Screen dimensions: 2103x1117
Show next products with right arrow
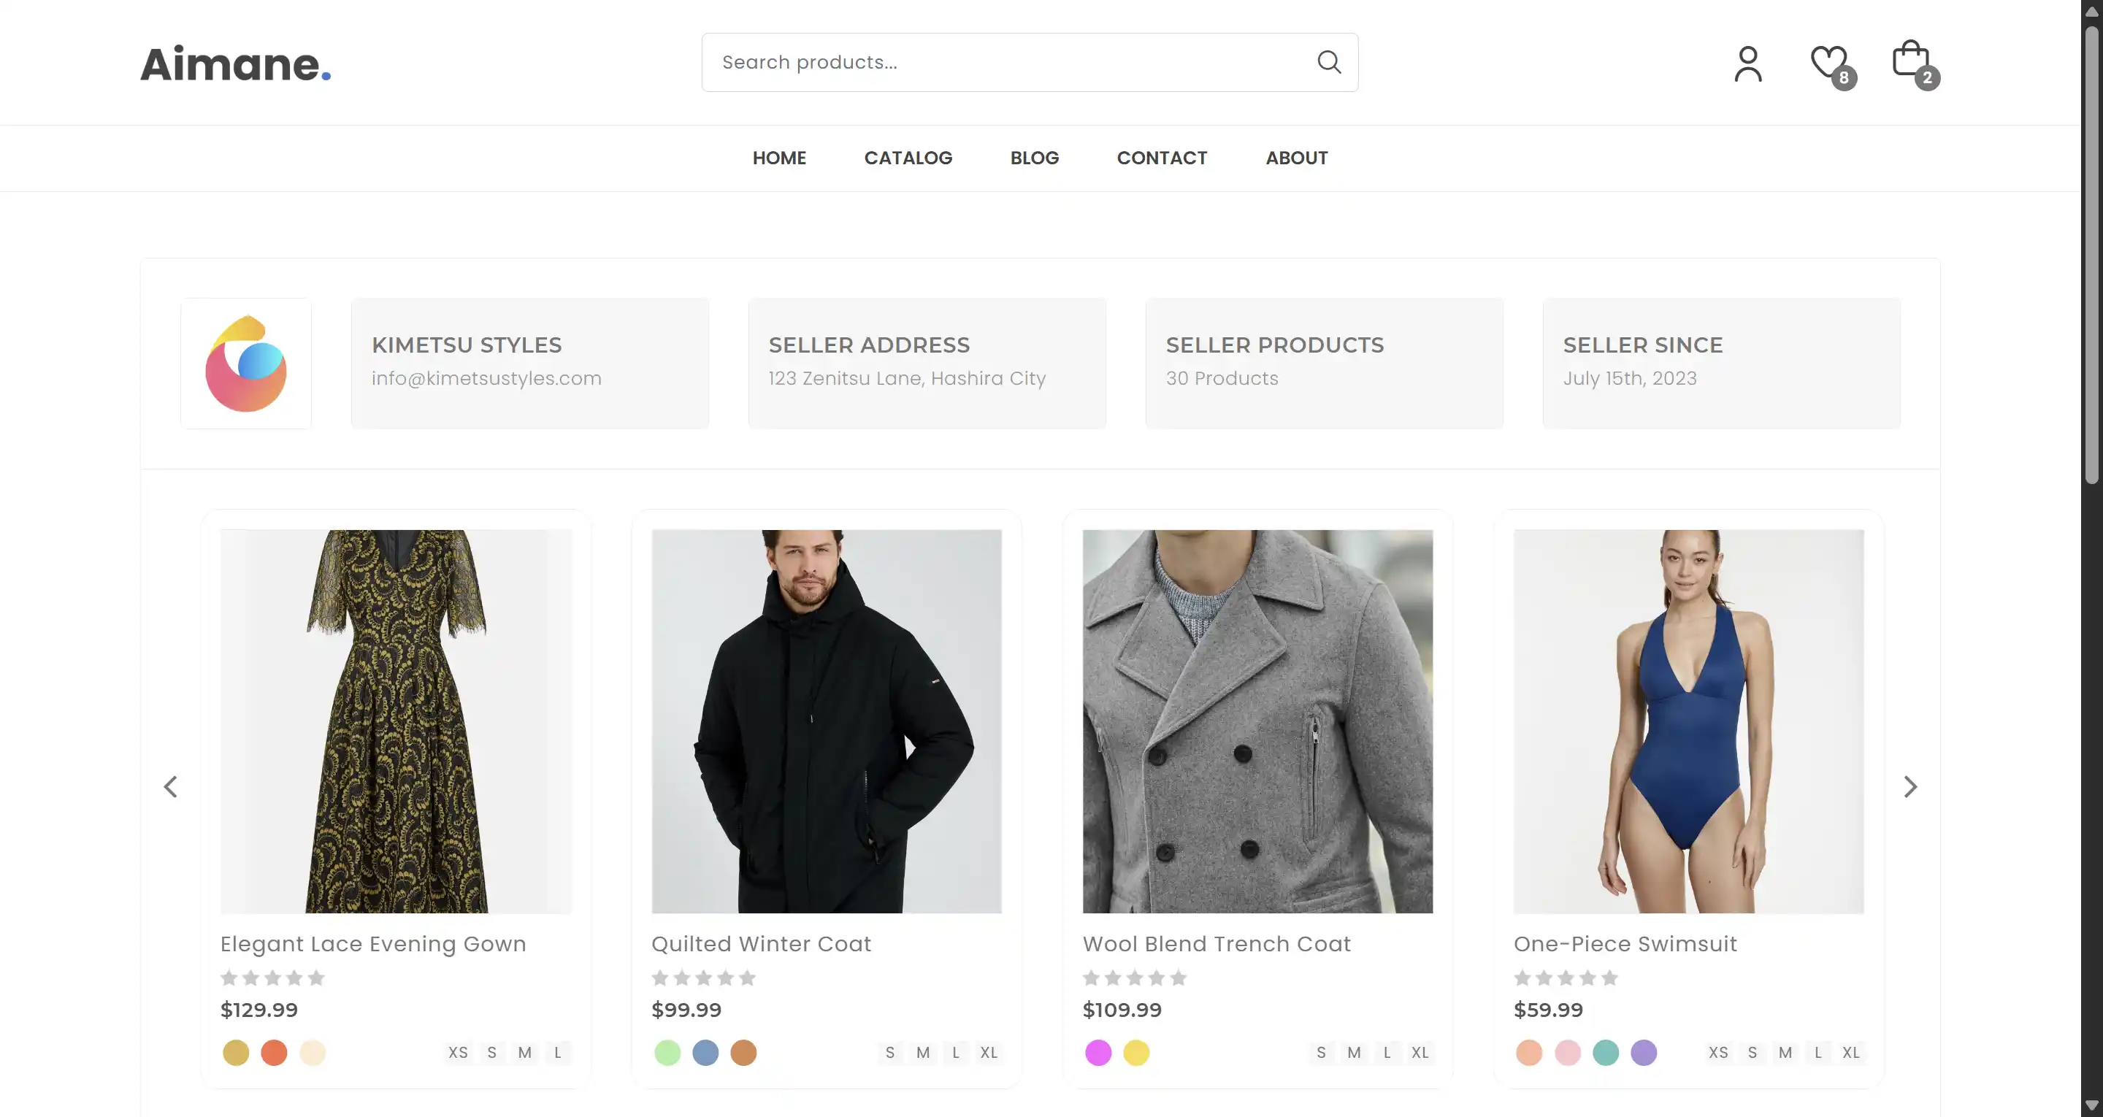point(1909,786)
